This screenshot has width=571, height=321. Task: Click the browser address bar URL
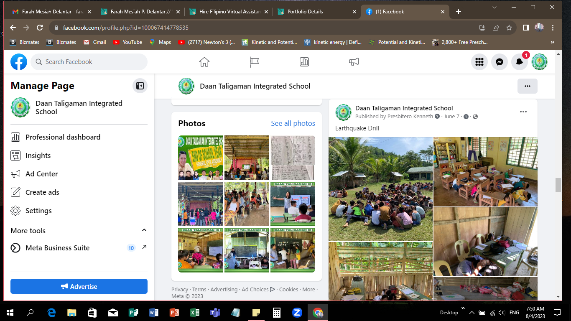[x=126, y=28]
